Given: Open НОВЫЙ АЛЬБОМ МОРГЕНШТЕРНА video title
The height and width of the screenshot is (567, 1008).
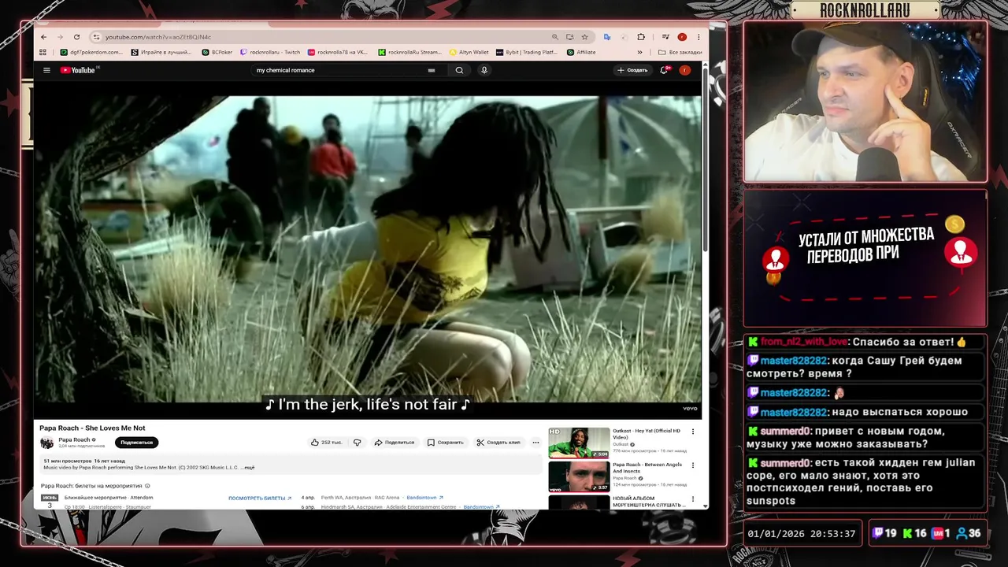Looking at the screenshot, I should (648, 501).
